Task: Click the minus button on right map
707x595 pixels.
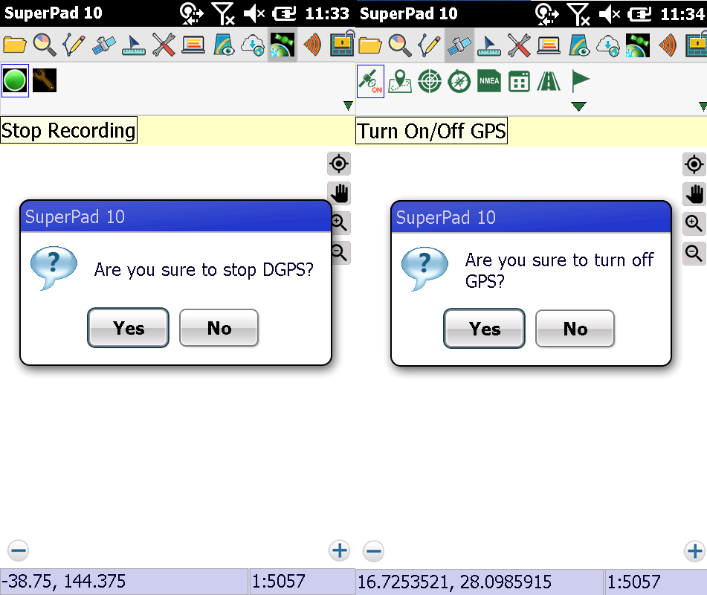Action: [373, 552]
